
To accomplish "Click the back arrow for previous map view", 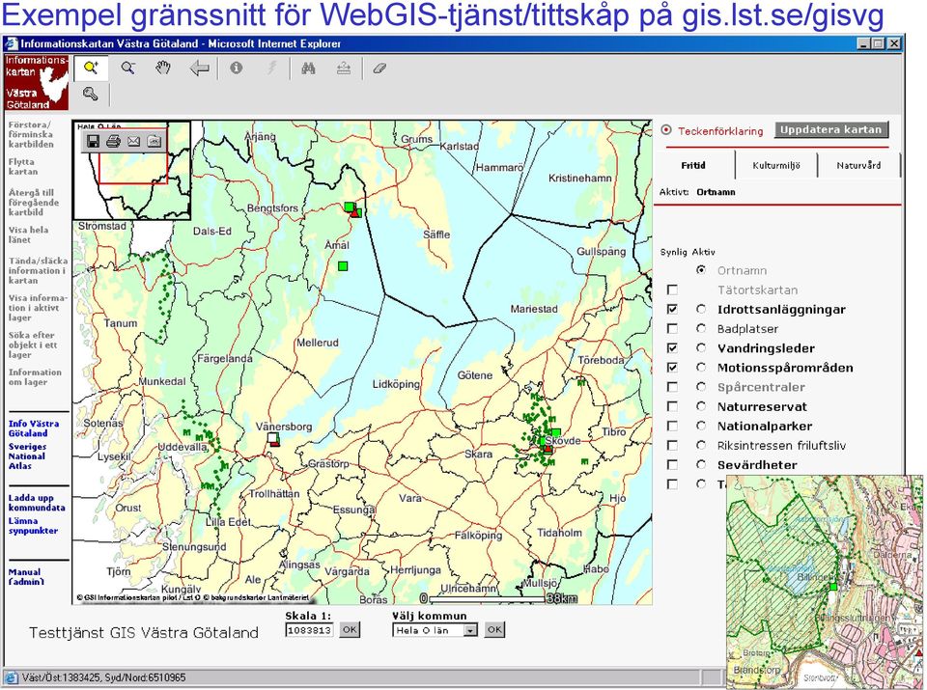I will pos(200,69).
